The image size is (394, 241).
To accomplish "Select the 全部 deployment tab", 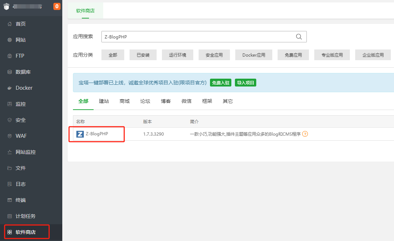I will point(83,101).
